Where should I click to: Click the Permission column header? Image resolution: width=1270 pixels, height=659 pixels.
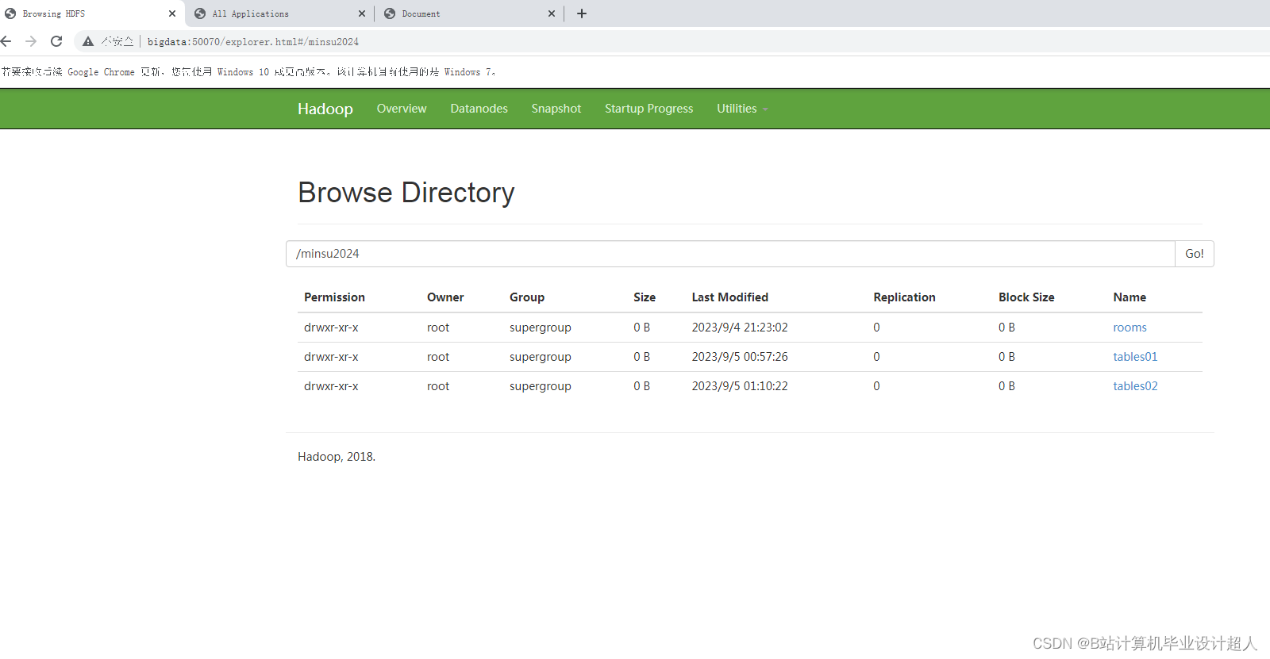tap(334, 297)
